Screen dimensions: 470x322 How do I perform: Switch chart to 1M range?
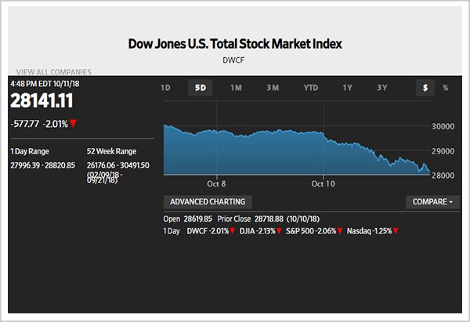click(236, 88)
